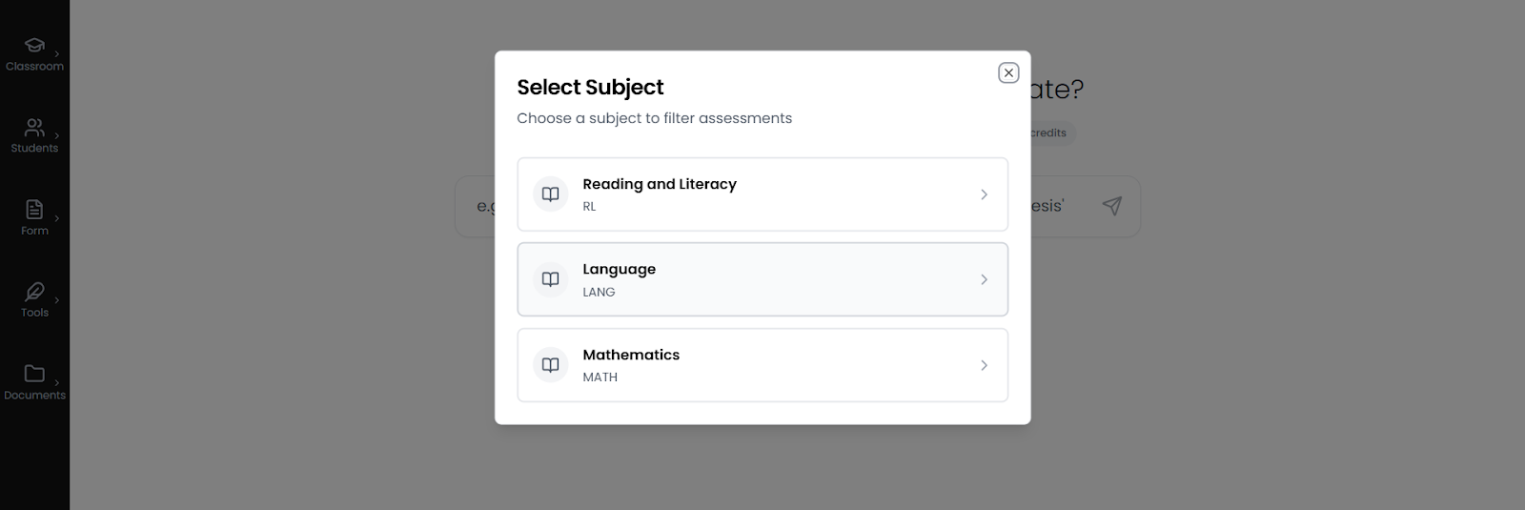Open the Documents menu label
Image resolution: width=1525 pixels, height=510 pixels.
coord(34,396)
